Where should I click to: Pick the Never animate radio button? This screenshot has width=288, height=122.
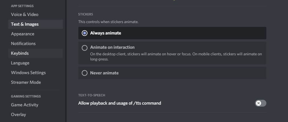[x=85, y=73]
